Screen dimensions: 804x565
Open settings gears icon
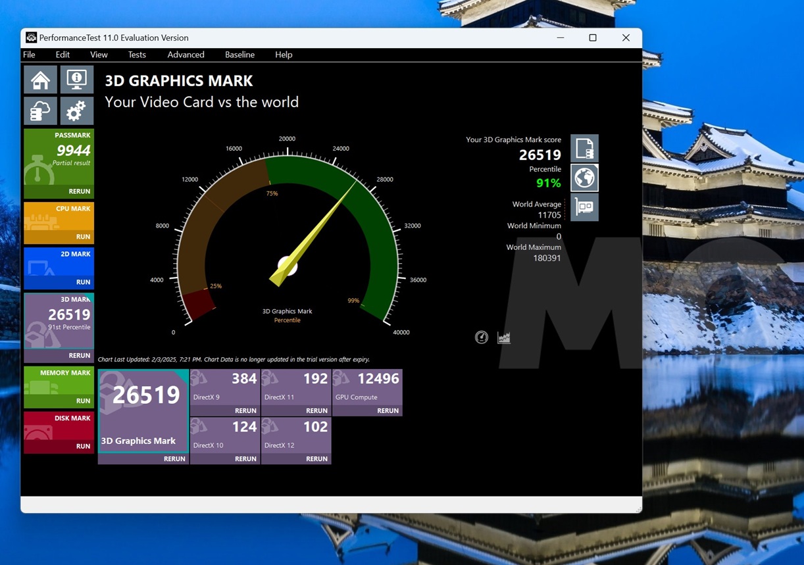(76, 111)
